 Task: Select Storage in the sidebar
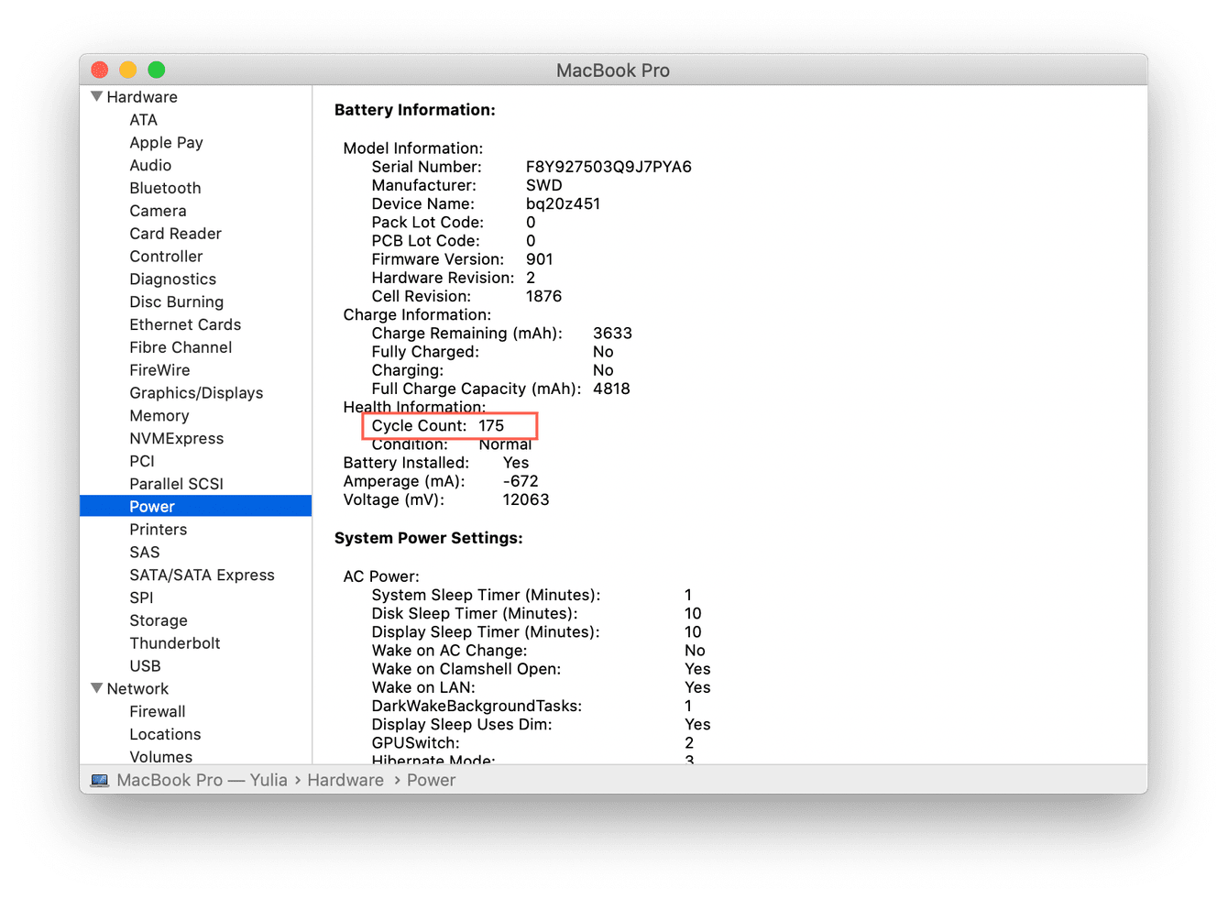[158, 620]
